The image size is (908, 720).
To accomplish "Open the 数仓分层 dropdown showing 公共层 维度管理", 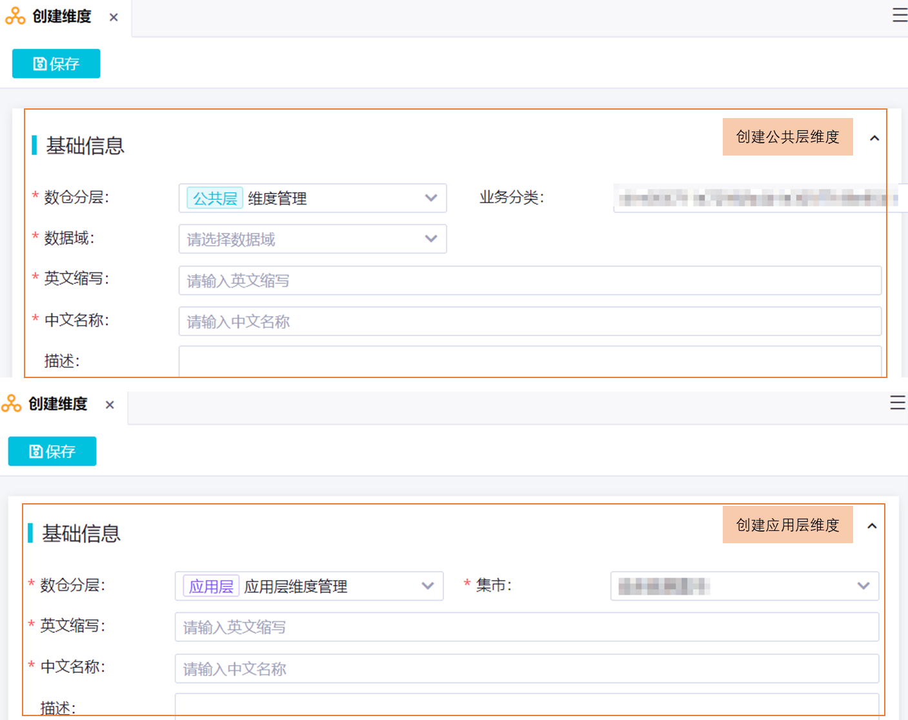I will coord(312,198).
